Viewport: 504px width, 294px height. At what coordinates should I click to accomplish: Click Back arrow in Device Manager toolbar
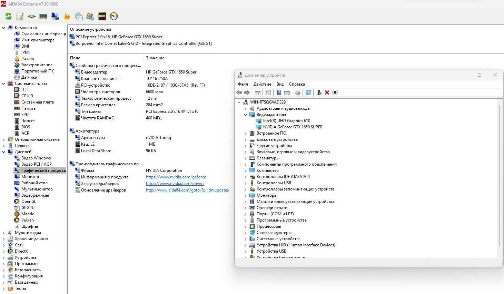tap(239, 92)
